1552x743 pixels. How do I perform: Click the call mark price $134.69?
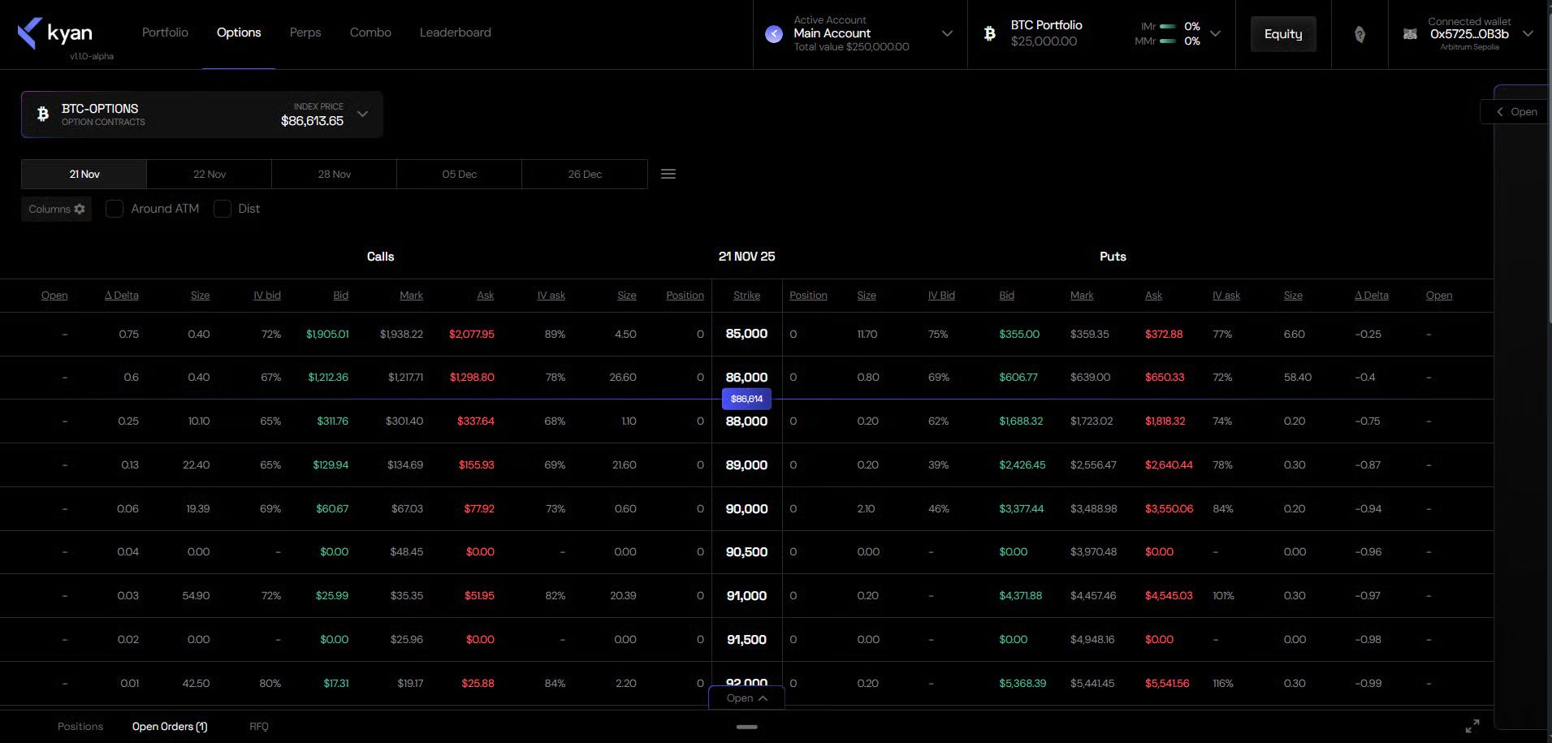click(405, 465)
